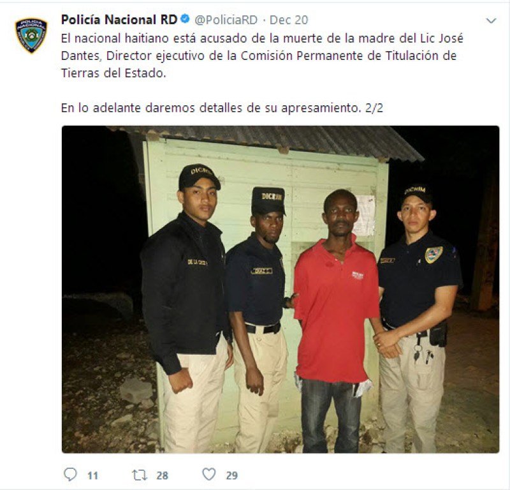This screenshot has height=490, width=510.
Task: Click the blue verified badge
Action: click(x=185, y=19)
